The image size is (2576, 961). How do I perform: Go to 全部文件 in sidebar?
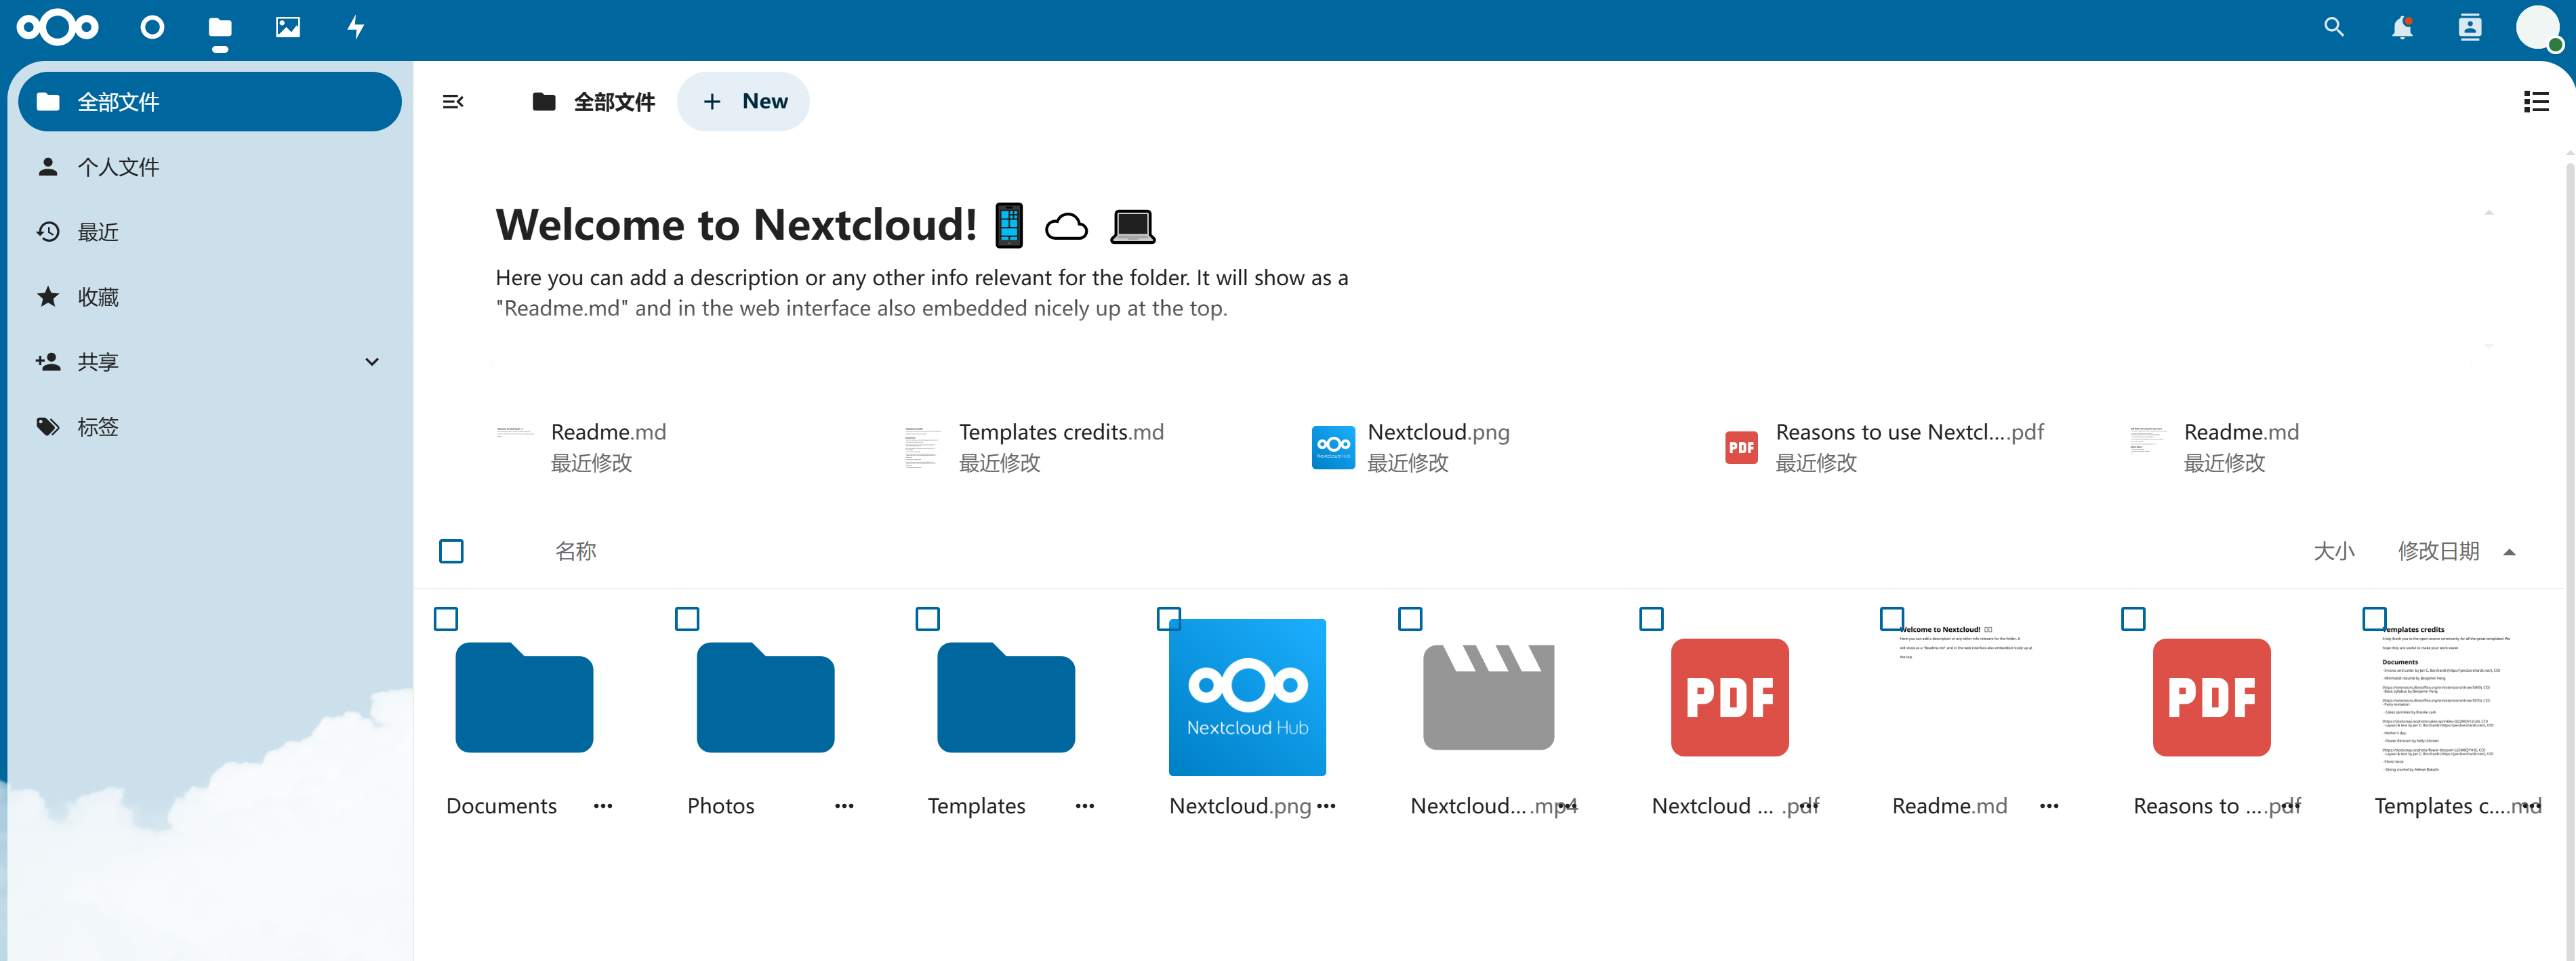click(210, 101)
